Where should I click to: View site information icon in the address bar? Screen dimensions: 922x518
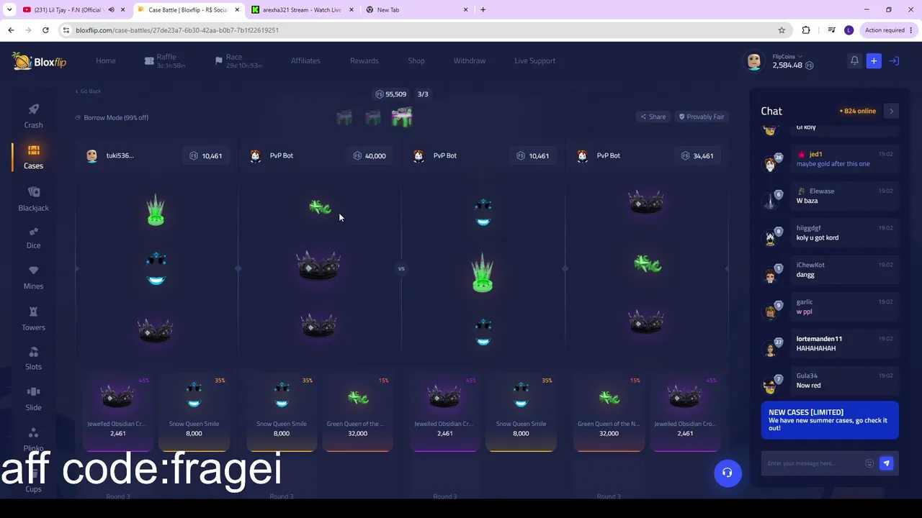66,30
